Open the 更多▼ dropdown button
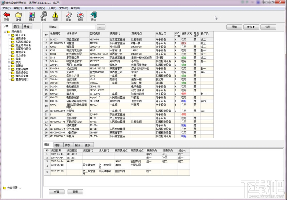 [x=251, y=27]
